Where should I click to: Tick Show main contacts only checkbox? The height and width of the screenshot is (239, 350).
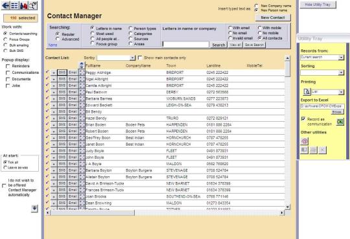[140, 58]
